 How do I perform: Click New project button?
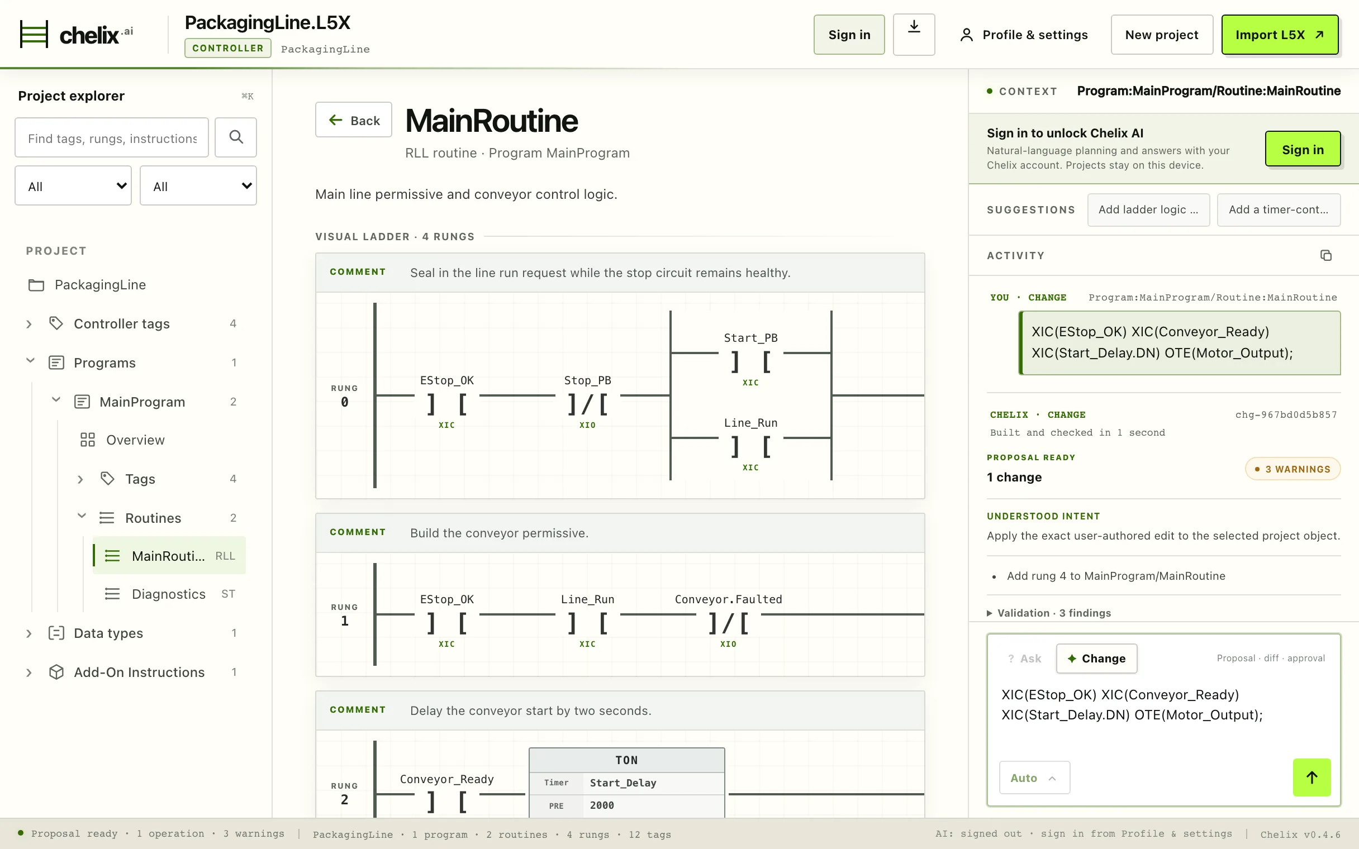click(1162, 34)
